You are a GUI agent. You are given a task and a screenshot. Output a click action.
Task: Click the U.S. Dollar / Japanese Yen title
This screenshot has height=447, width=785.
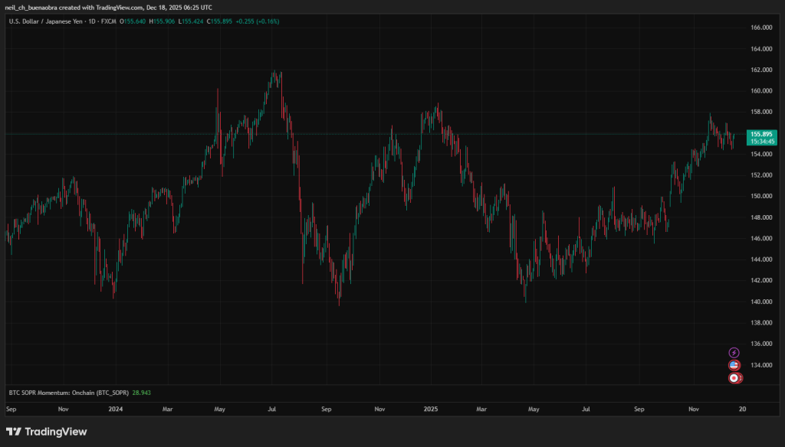(x=46, y=21)
